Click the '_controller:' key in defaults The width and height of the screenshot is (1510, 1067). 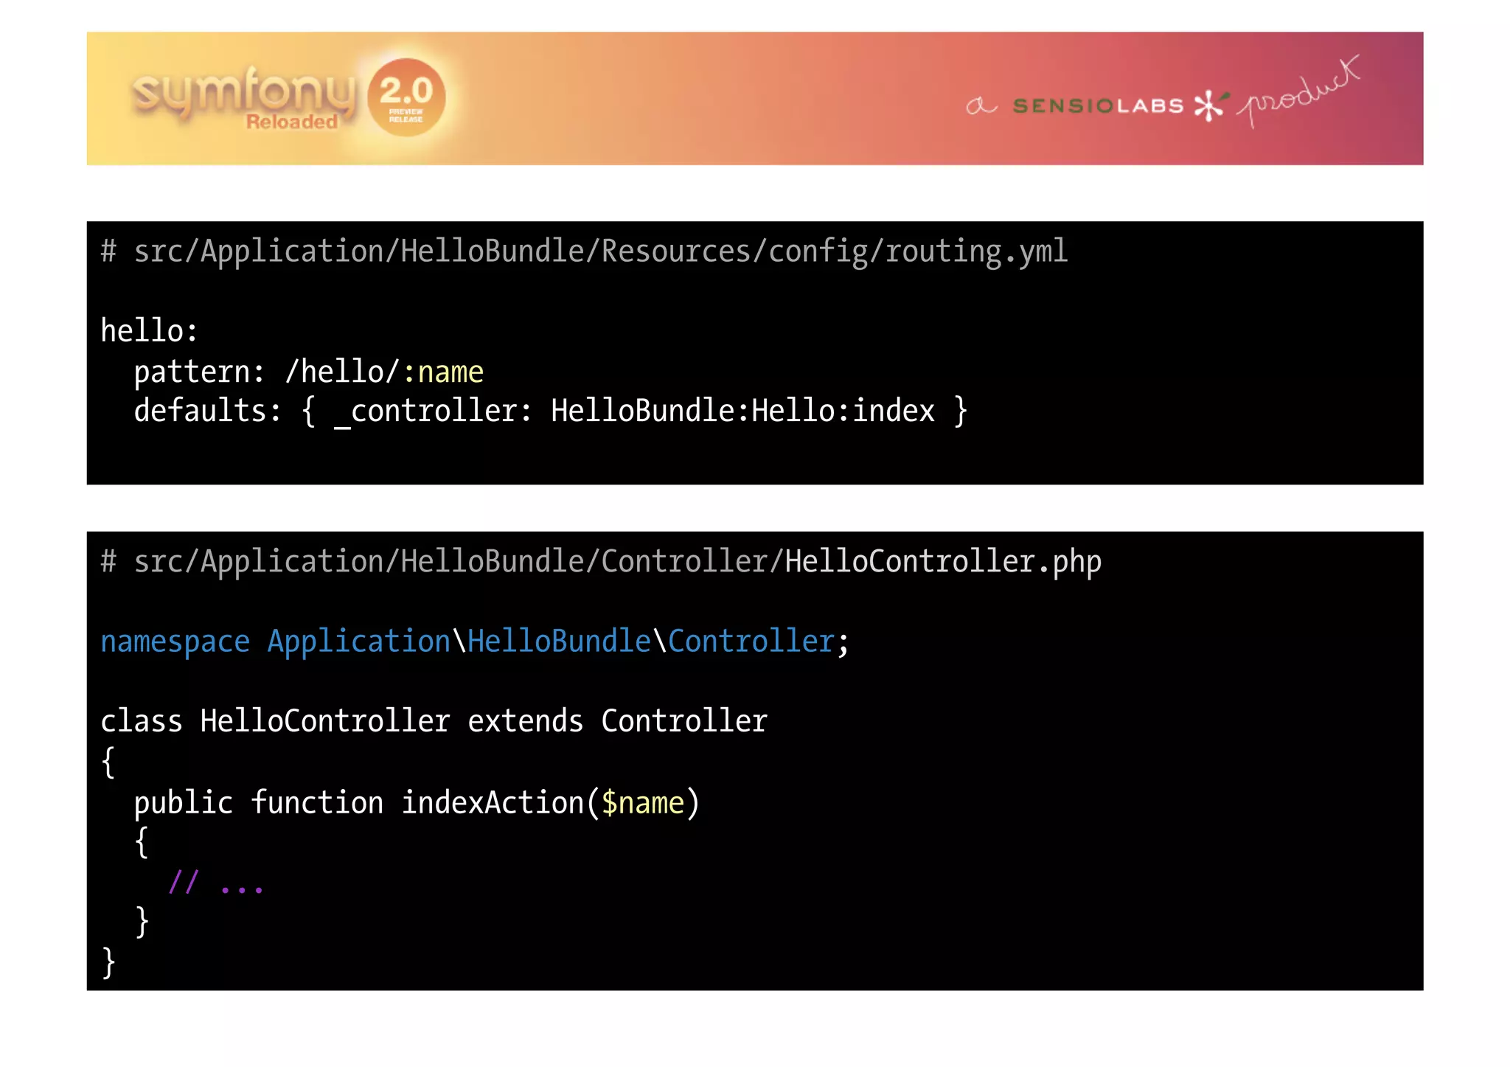(x=433, y=411)
